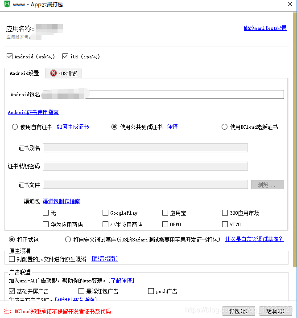Select the 使用DCloud老版证书 radio option

[224, 127]
